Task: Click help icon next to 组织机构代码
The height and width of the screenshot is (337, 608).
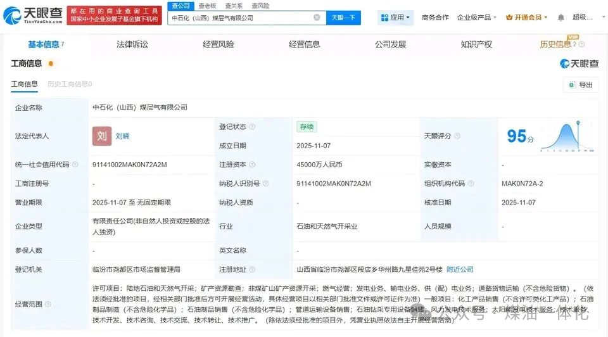Action: [x=471, y=184]
